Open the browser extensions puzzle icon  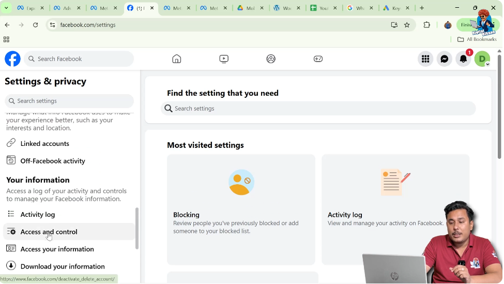click(x=426, y=25)
